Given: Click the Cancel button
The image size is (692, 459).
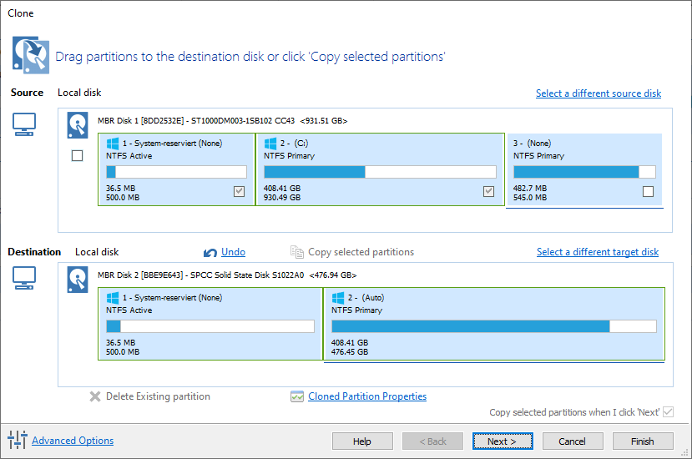Looking at the screenshot, I should (x=573, y=441).
